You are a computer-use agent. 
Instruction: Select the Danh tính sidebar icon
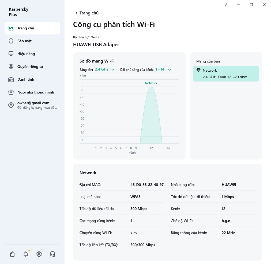11,79
